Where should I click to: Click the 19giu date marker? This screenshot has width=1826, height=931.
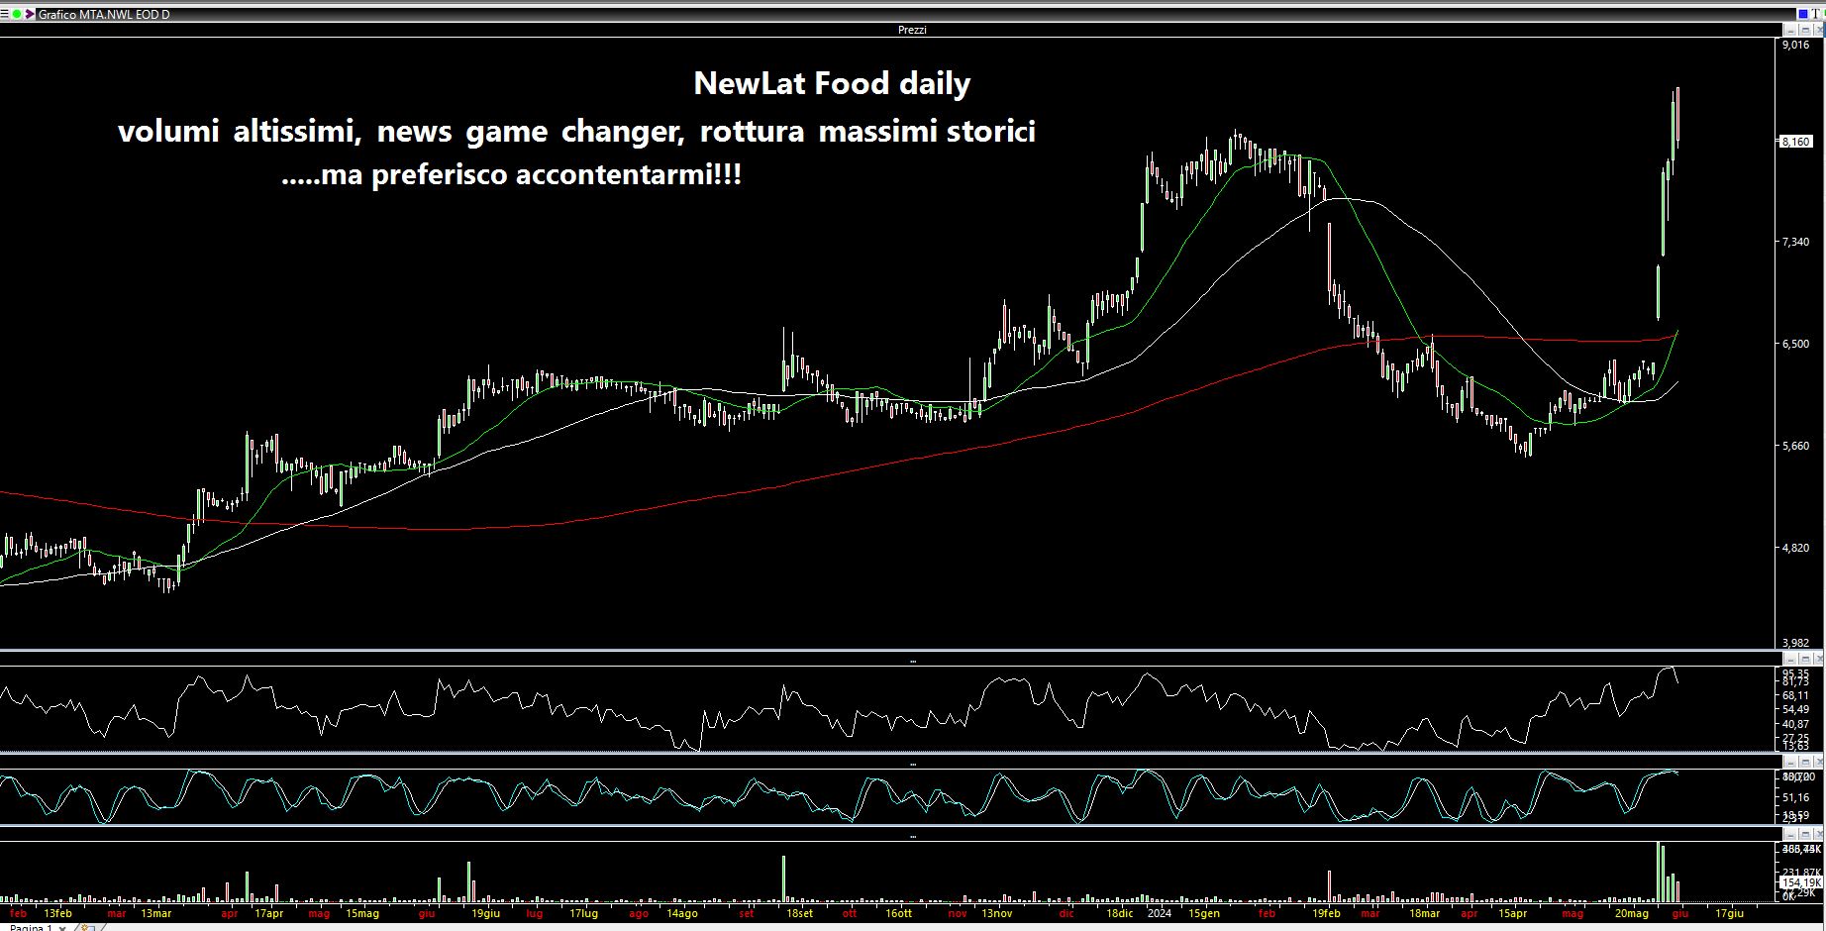click(x=485, y=913)
